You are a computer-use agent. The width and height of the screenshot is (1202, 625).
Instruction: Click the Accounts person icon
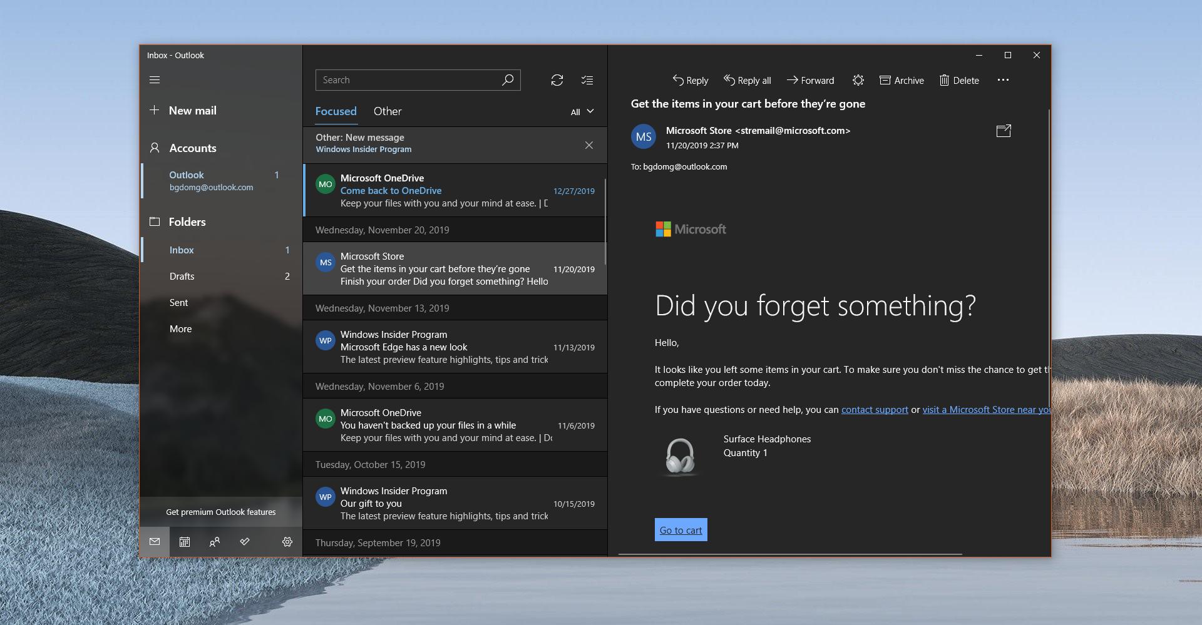coord(155,148)
